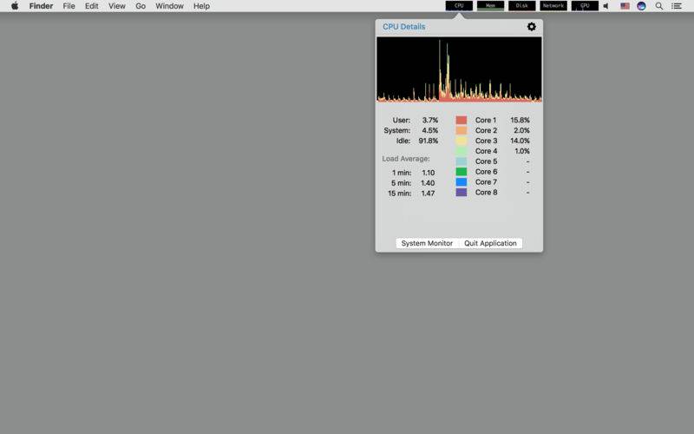The width and height of the screenshot is (694, 434).
Task: Show the Notification Center list icon
Action: (677, 6)
